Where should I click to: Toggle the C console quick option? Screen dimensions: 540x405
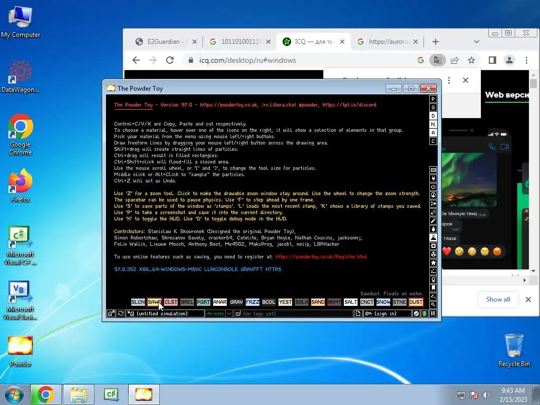tap(433, 141)
